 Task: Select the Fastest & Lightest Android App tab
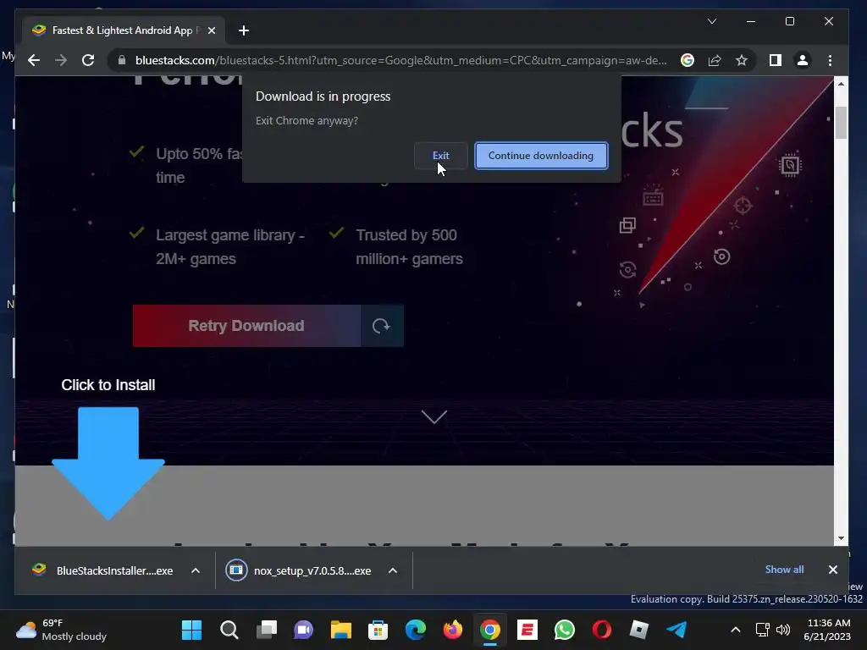pyautogui.click(x=124, y=30)
